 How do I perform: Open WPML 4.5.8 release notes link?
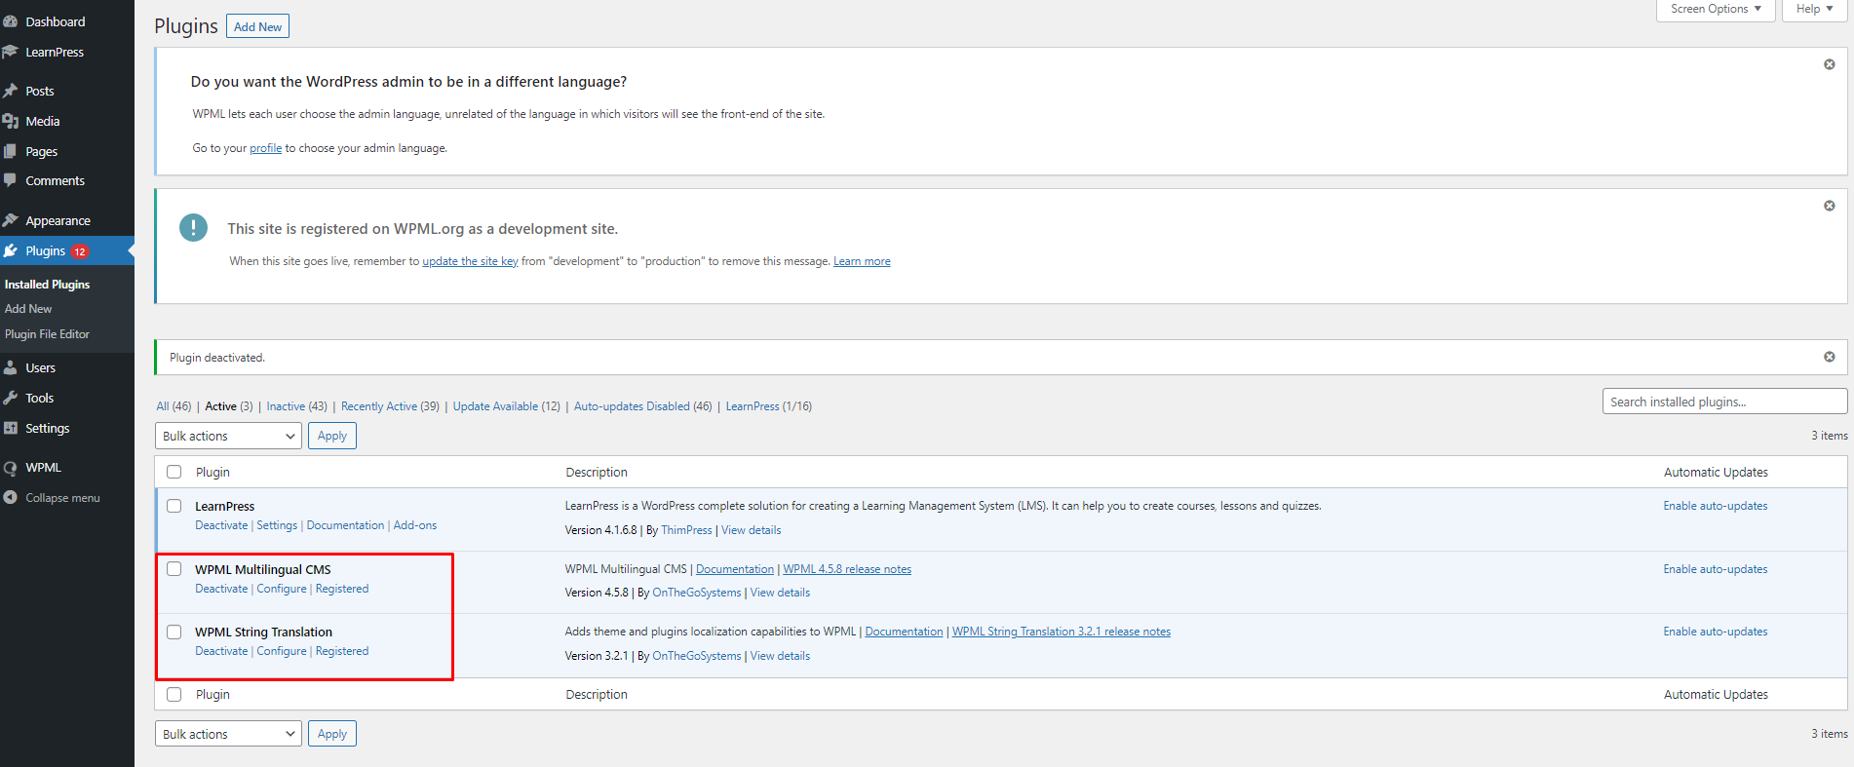pyautogui.click(x=847, y=569)
